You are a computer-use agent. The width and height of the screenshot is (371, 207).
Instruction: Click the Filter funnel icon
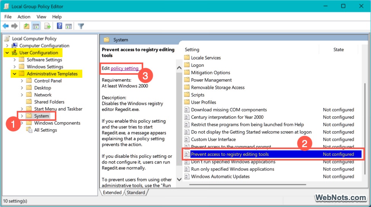pyautogui.click(x=81, y=26)
